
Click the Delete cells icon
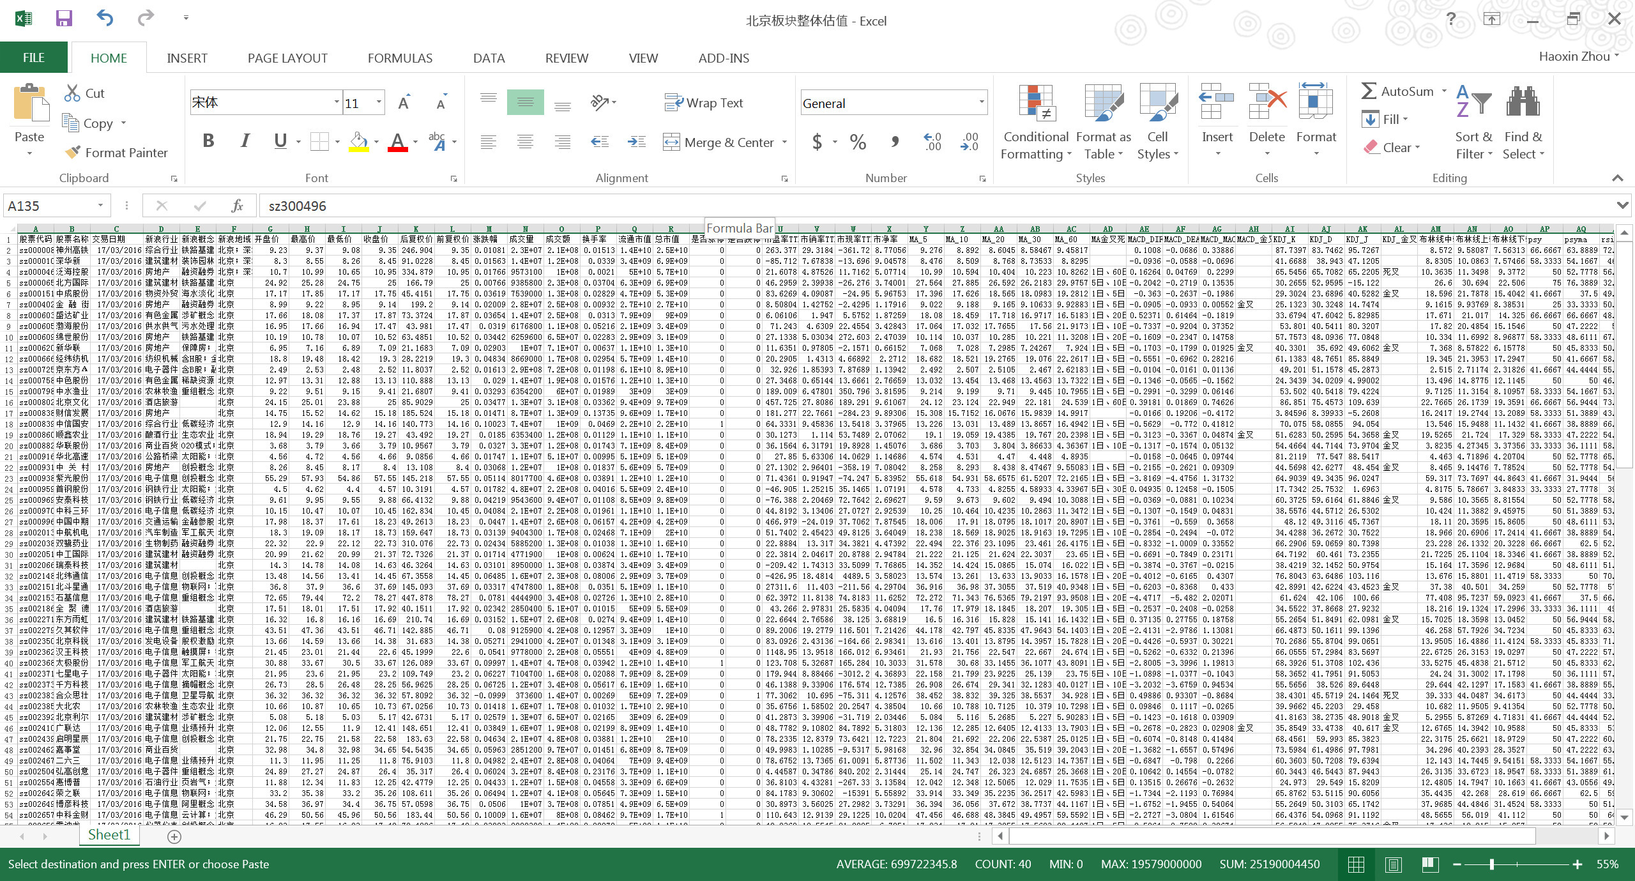coord(1267,101)
